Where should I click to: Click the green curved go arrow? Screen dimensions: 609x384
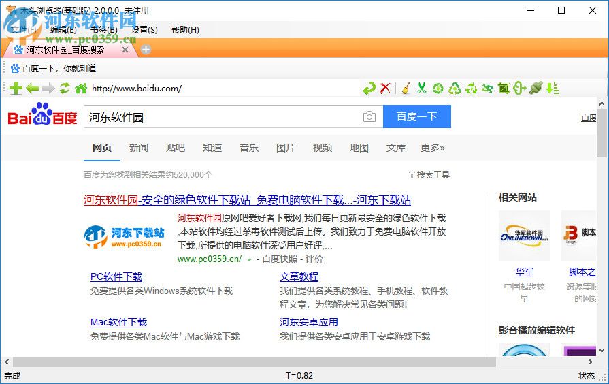pyautogui.click(x=369, y=89)
